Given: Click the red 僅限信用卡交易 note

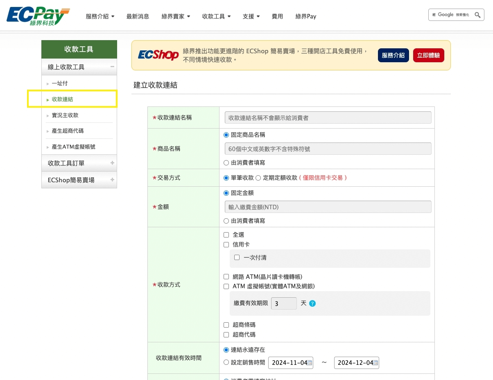Looking at the screenshot, I should 323,178.
